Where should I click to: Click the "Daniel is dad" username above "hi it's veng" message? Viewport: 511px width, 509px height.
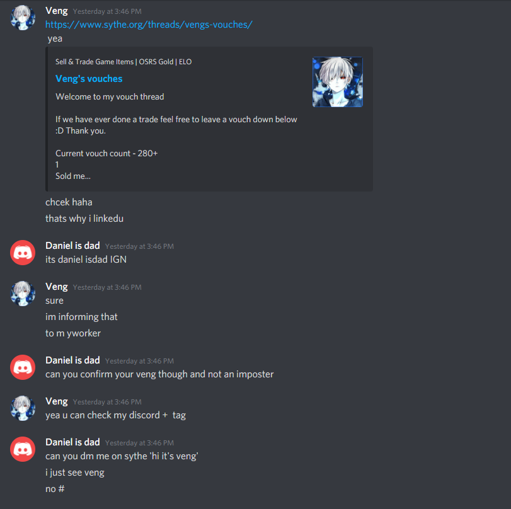[x=72, y=442]
